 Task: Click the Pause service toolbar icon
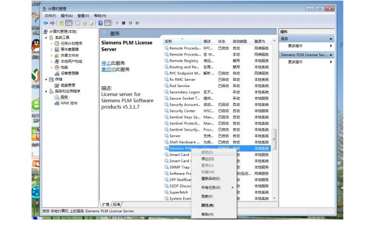point(131,23)
